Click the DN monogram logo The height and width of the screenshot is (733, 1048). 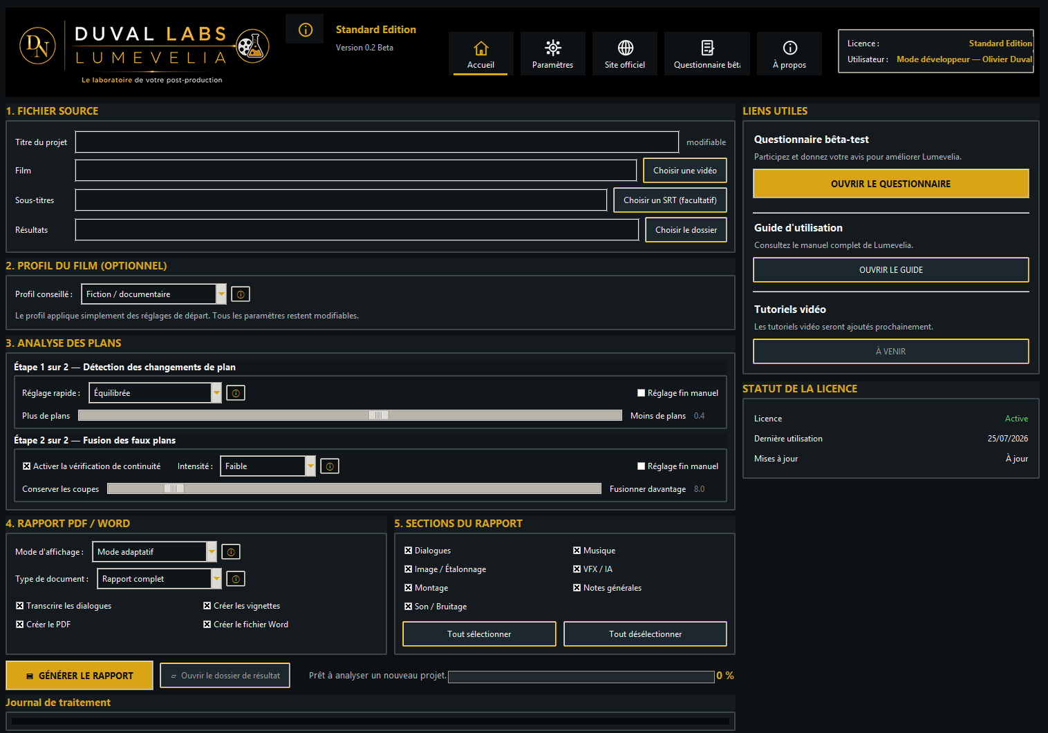37,46
